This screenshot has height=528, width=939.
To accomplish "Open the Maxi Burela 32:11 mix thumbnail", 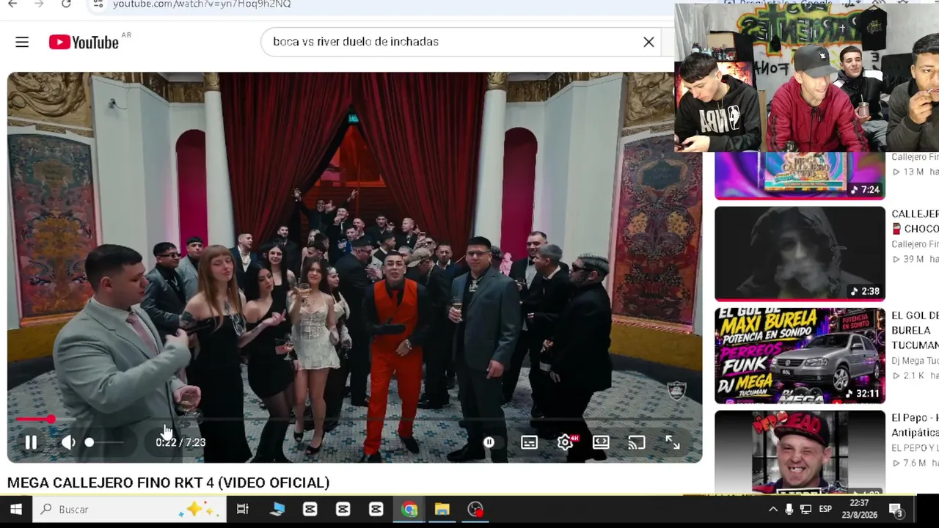I will pyautogui.click(x=800, y=356).
